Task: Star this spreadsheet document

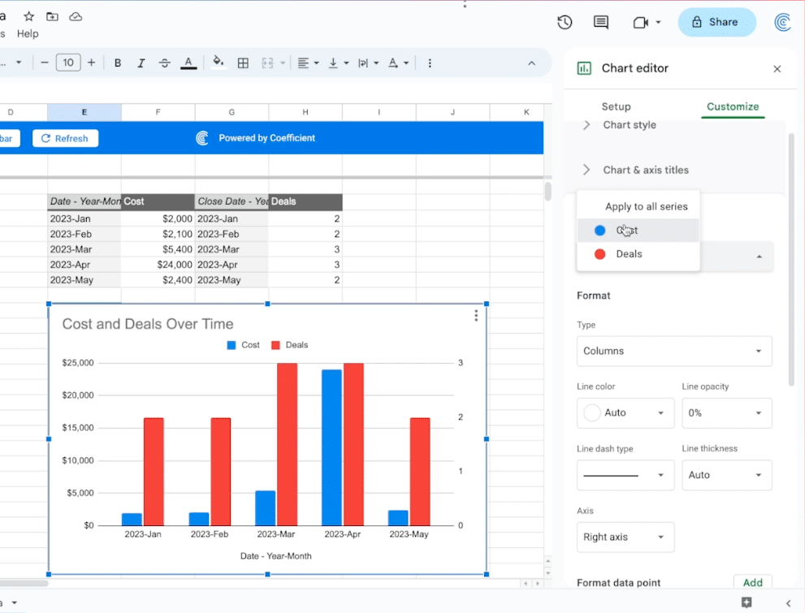Action: (28, 16)
